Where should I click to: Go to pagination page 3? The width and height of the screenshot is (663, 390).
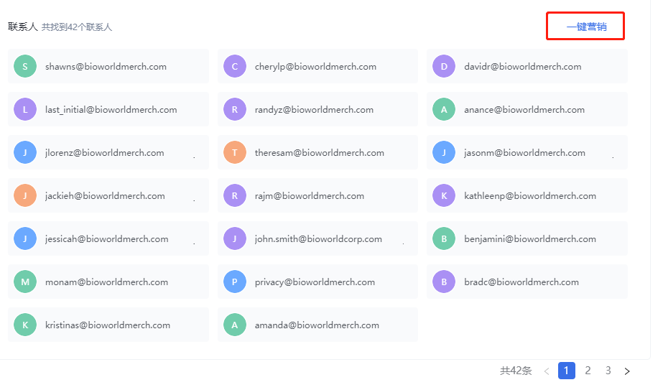(x=608, y=371)
